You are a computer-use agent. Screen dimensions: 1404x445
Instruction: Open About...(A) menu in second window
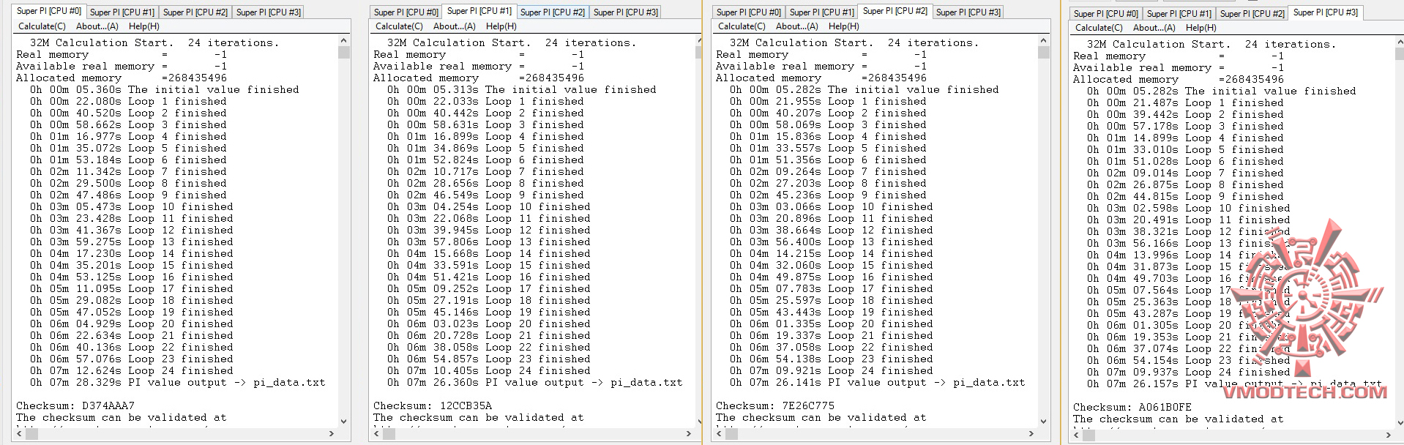[454, 26]
